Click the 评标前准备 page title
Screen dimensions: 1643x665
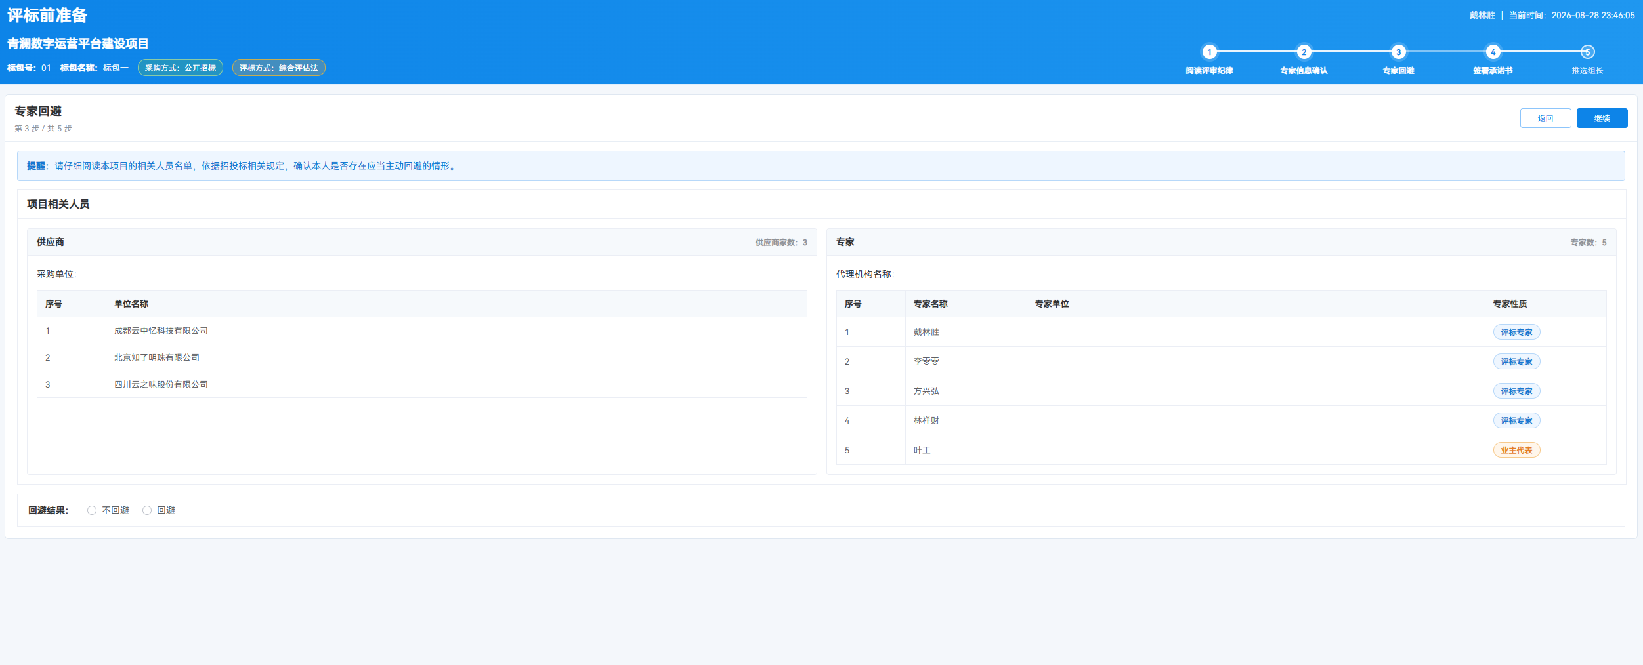click(x=47, y=15)
